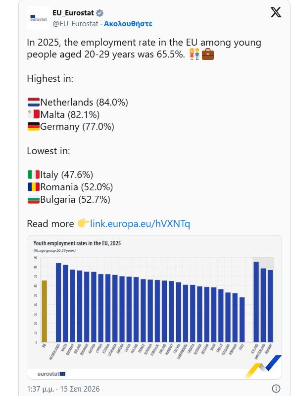Click the verified badge next to EU_Eurostat
The width and height of the screenshot is (292, 396).
(100, 13)
